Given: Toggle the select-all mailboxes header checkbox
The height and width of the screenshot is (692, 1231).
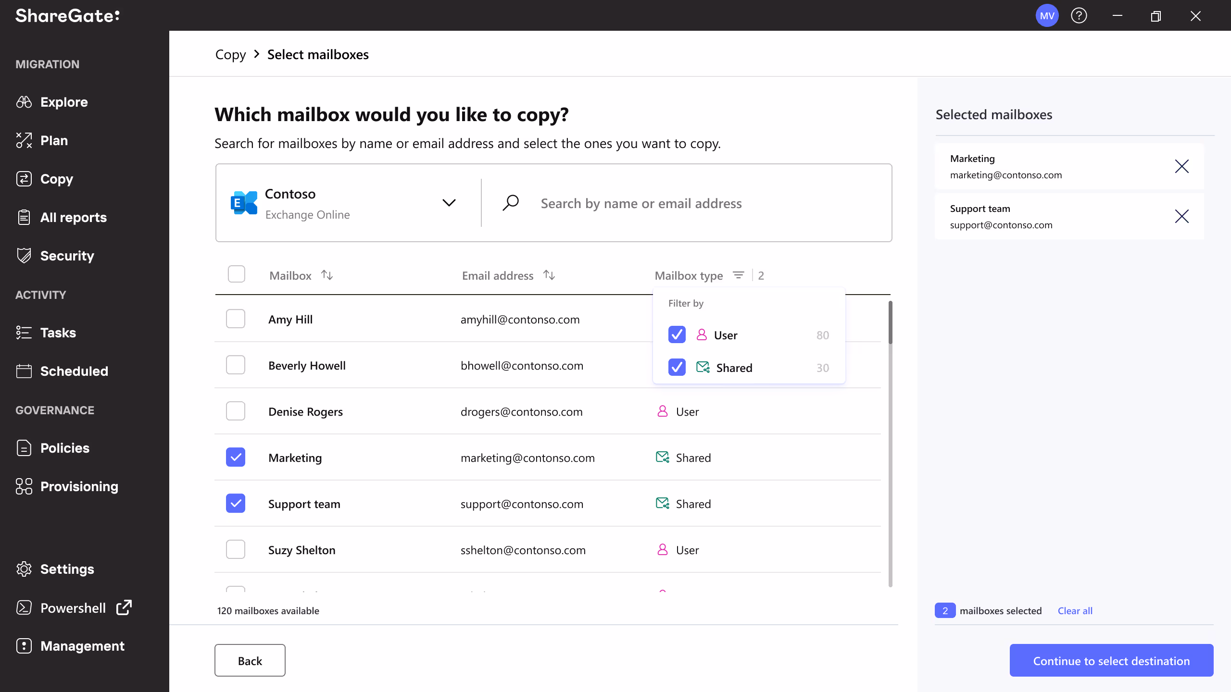Looking at the screenshot, I should tap(236, 274).
